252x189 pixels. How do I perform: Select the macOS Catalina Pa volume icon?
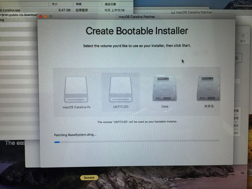point(76,90)
